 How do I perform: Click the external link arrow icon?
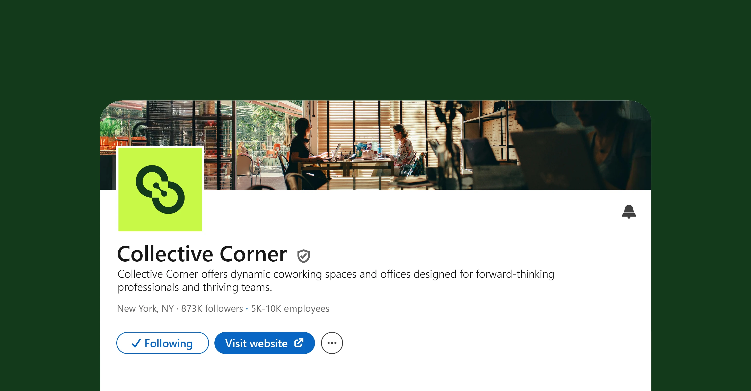click(x=299, y=343)
